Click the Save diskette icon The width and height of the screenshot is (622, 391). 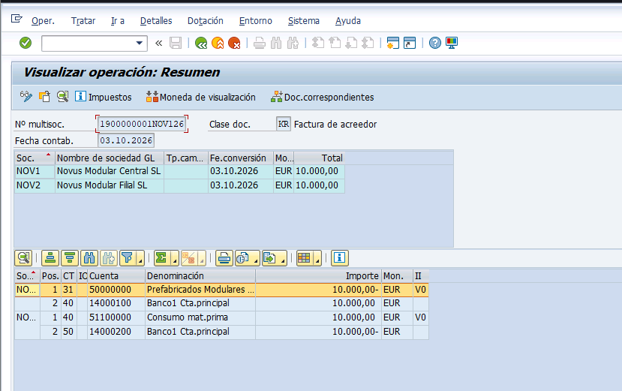click(x=176, y=43)
